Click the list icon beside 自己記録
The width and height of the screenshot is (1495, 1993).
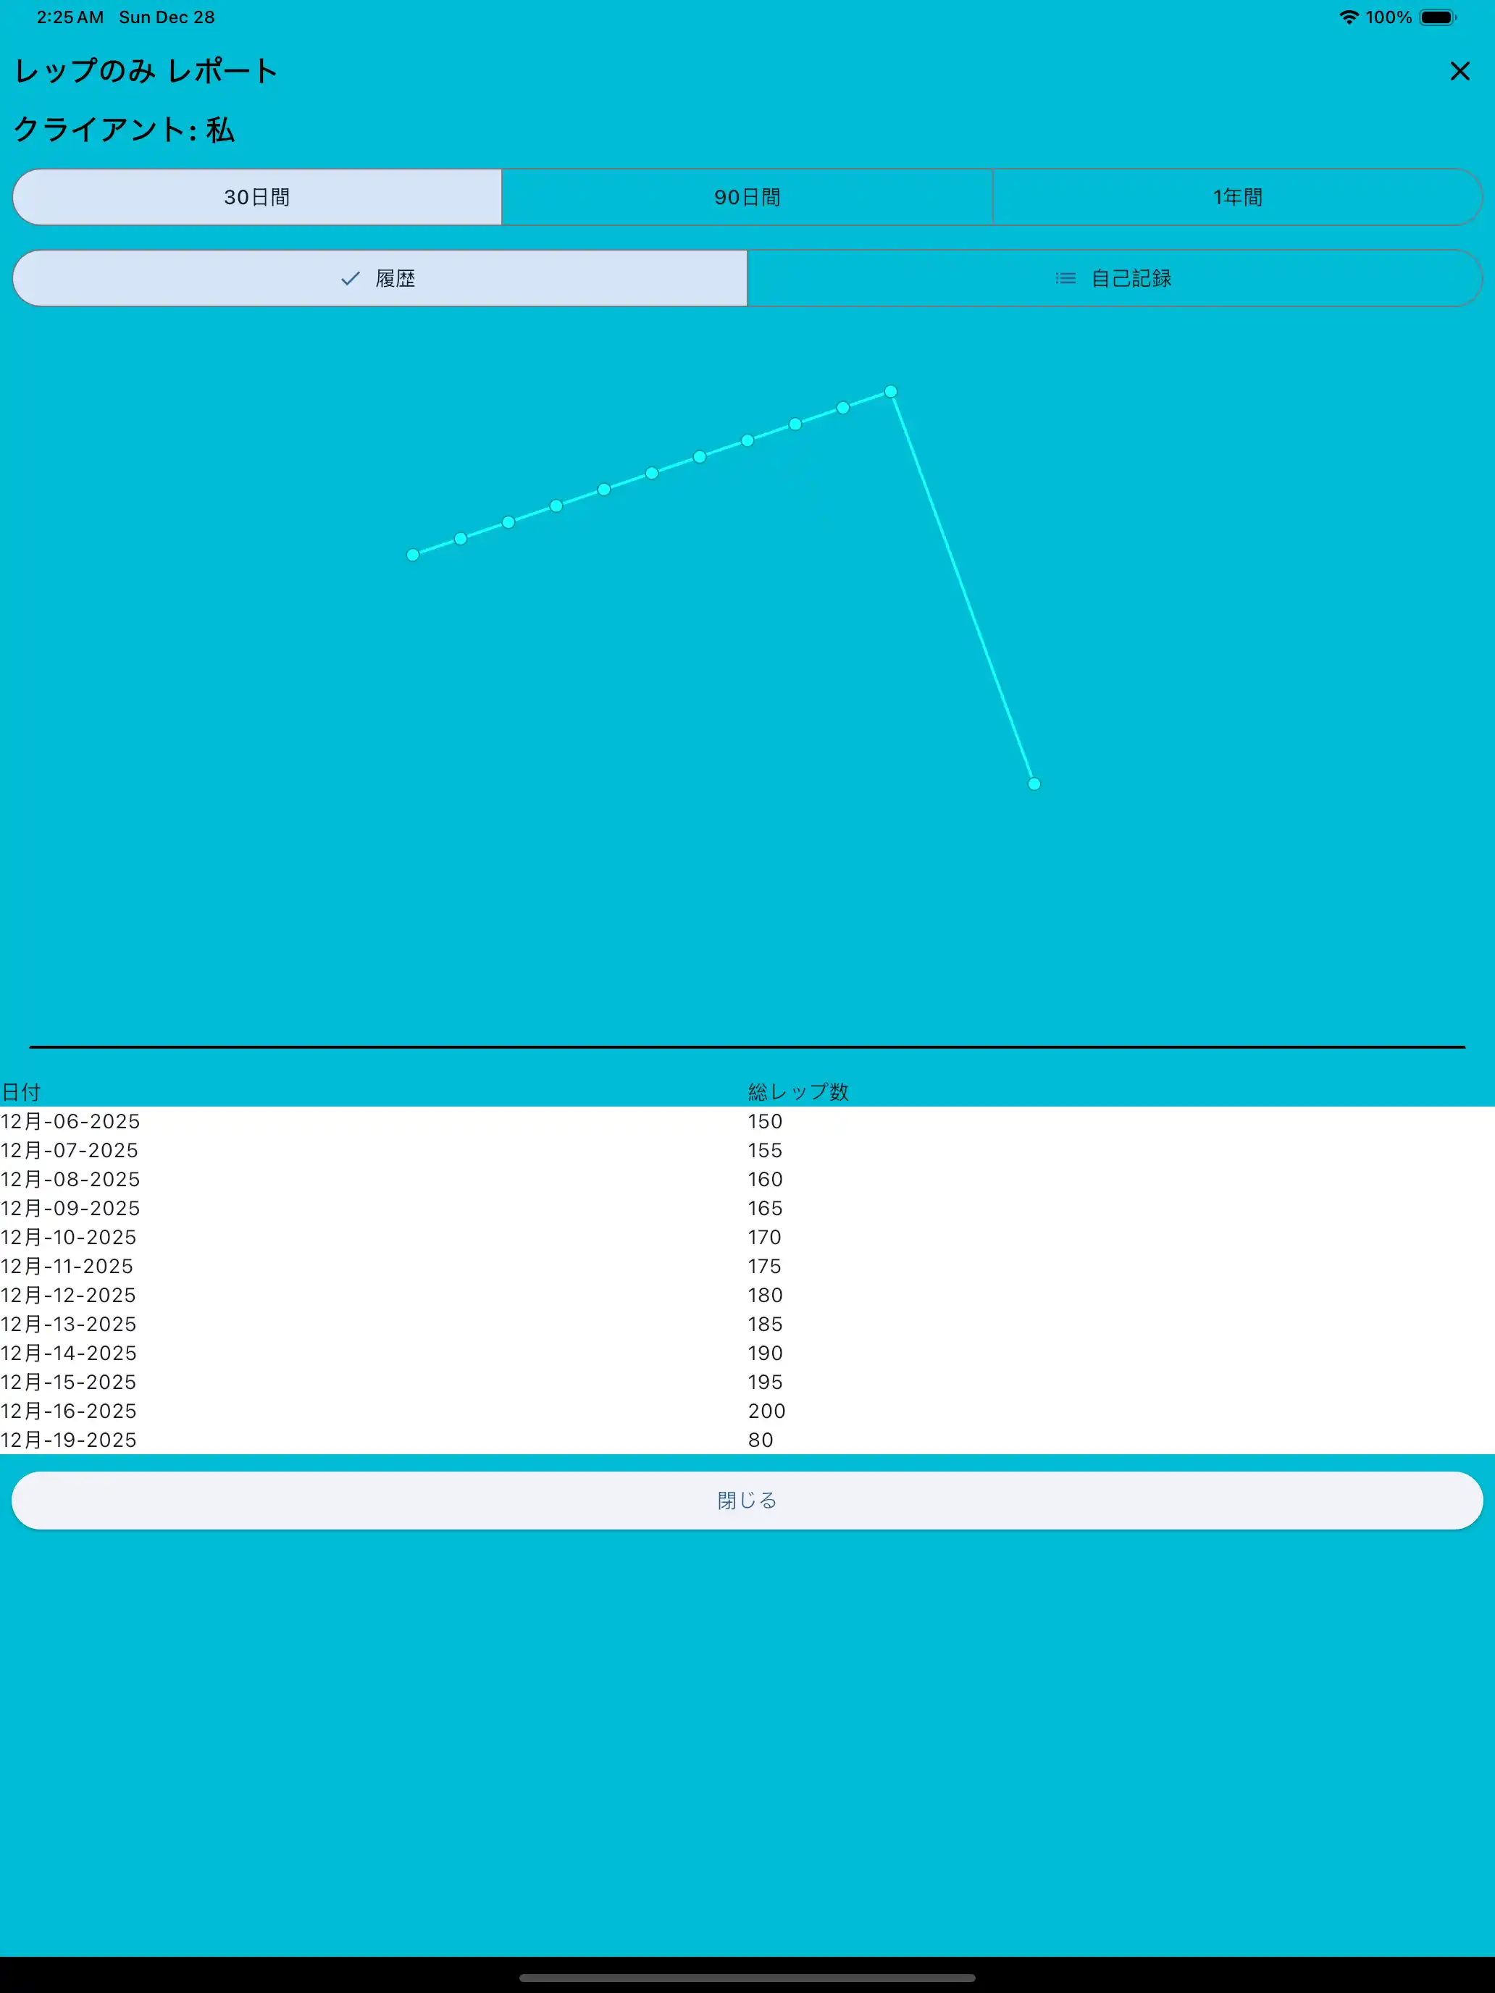pyautogui.click(x=1065, y=278)
